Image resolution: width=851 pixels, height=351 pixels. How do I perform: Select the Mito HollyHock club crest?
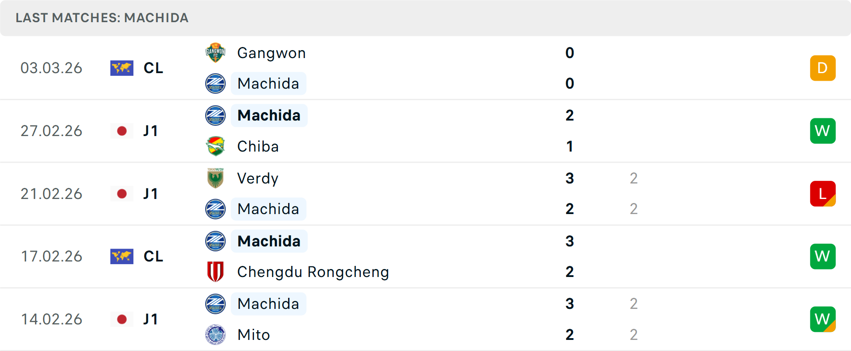coord(215,335)
